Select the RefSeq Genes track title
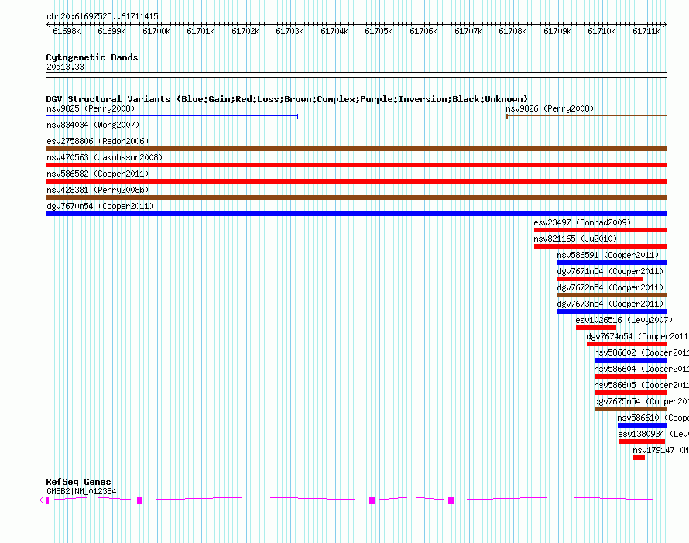This screenshot has height=543, width=689. (x=78, y=482)
